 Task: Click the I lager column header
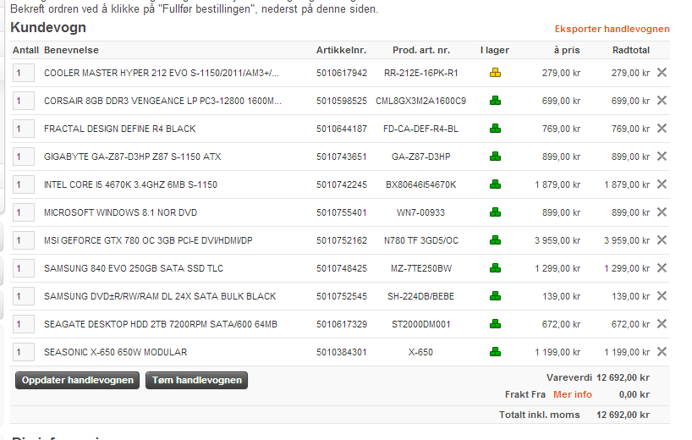pyautogui.click(x=495, y=50)
